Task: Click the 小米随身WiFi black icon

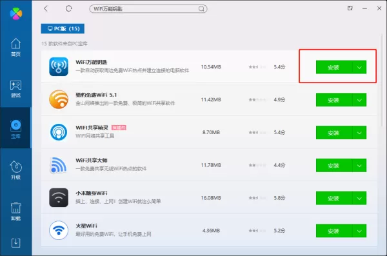Action: (59, 198)
